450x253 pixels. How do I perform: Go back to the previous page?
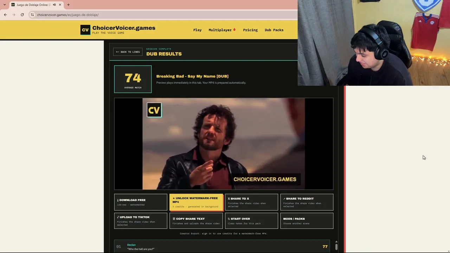[5, 15]
